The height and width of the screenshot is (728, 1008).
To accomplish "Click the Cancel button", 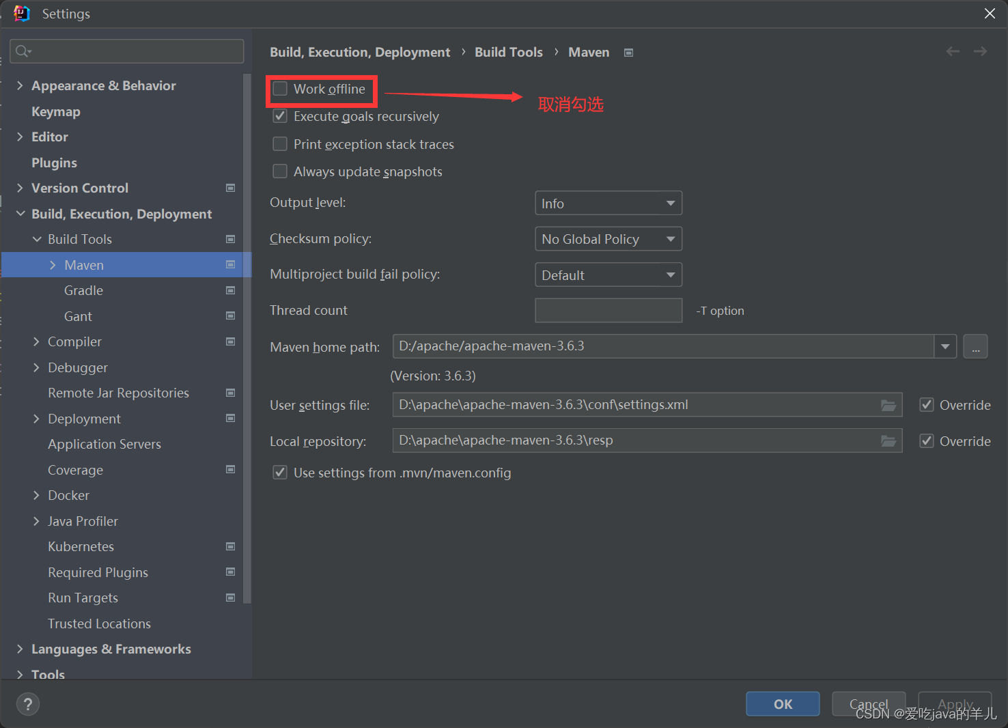I will click(x=869, y=704).
